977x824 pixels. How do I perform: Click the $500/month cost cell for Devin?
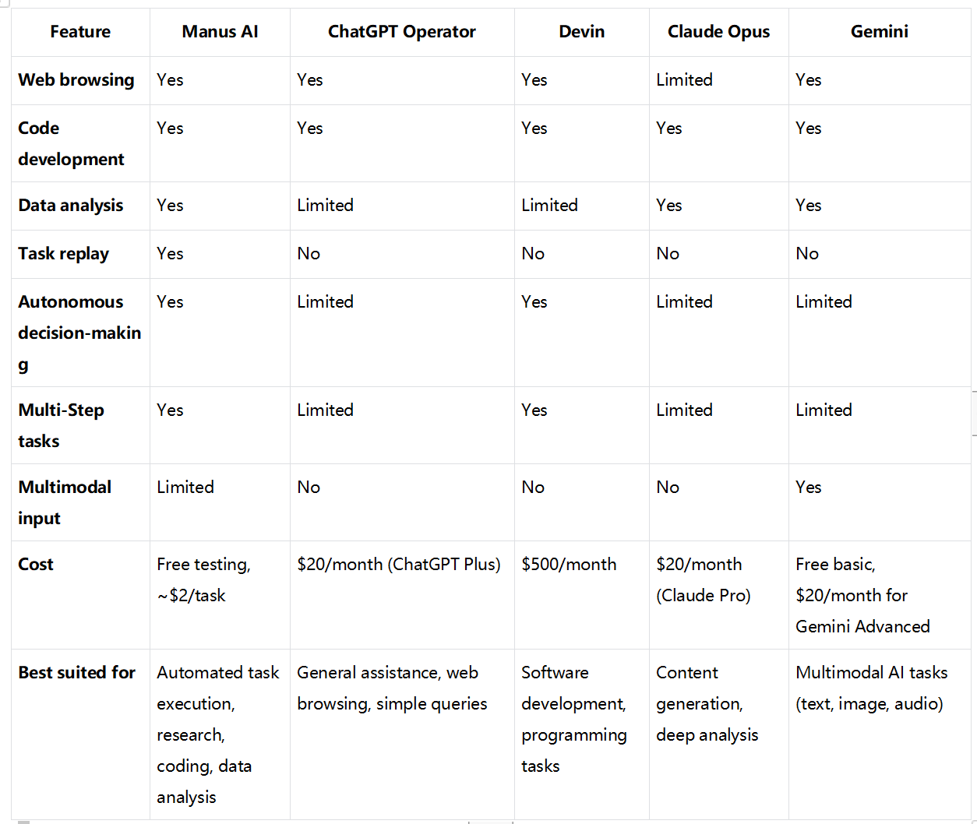point(569,565)
